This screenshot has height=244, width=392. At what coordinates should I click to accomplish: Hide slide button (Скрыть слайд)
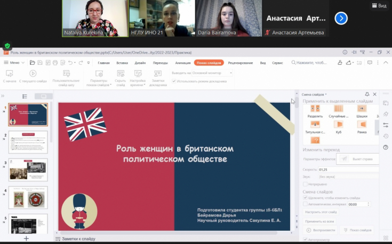pyautogui.click(x=121, y=78)
